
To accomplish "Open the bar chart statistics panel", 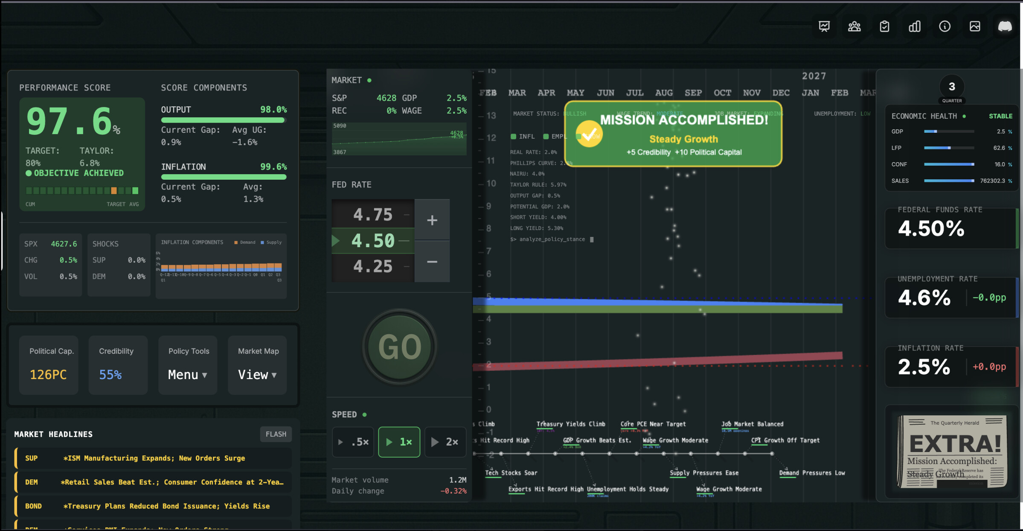I will pos(915,26).
